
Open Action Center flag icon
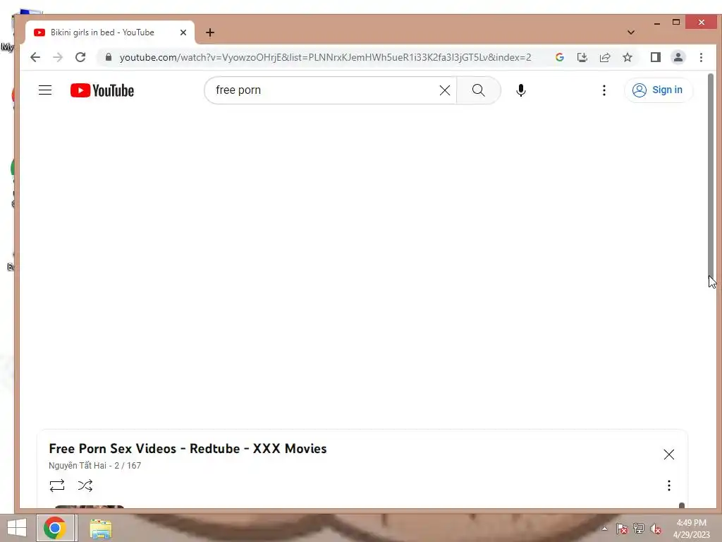622,529
